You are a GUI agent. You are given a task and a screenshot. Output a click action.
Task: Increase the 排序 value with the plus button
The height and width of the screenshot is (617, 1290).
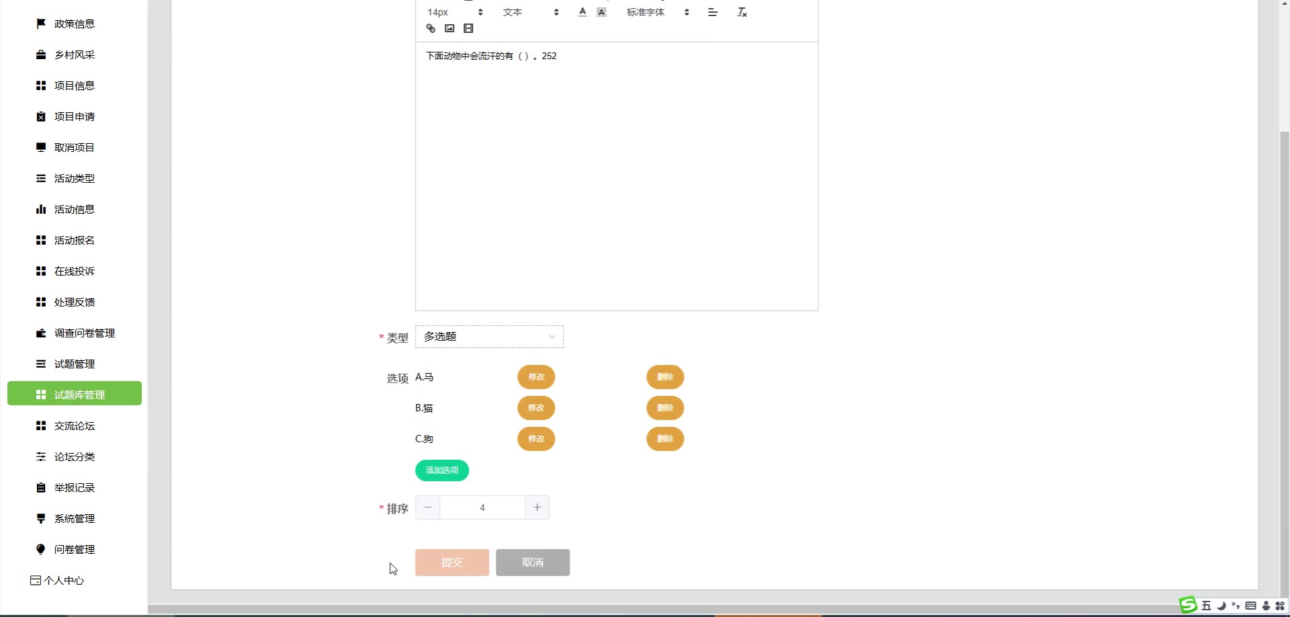click(537, 507)
